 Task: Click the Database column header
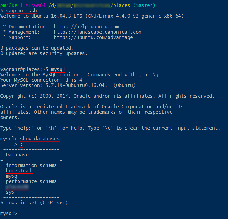tap(17, 155)
